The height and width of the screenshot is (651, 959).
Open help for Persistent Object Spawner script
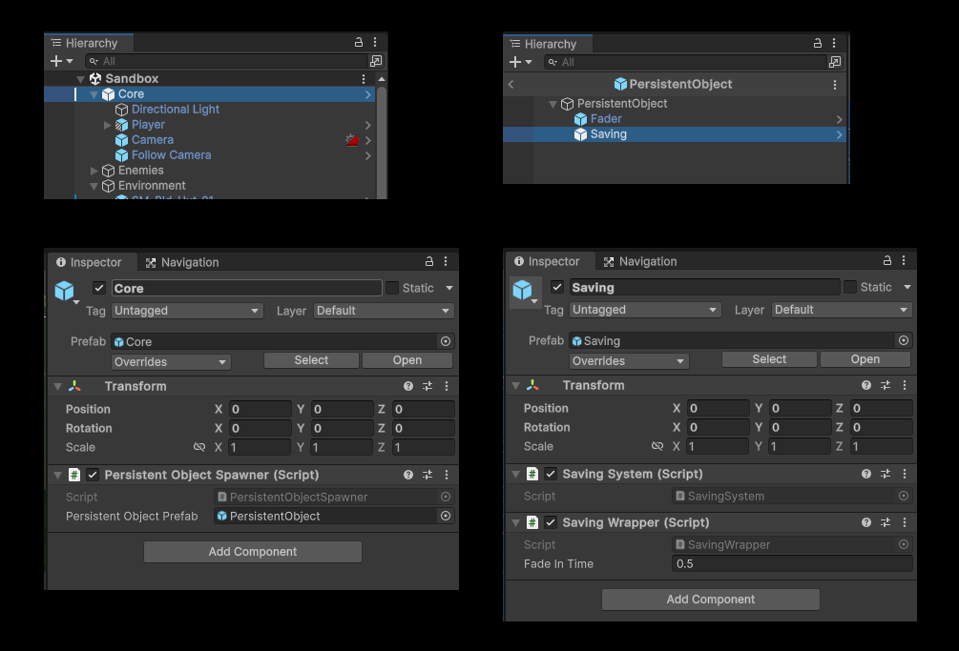click(408, 475)
